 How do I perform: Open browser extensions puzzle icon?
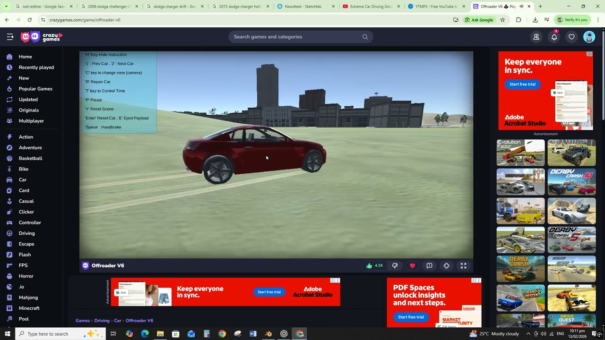pyautogui.click(x=519, y=20)
